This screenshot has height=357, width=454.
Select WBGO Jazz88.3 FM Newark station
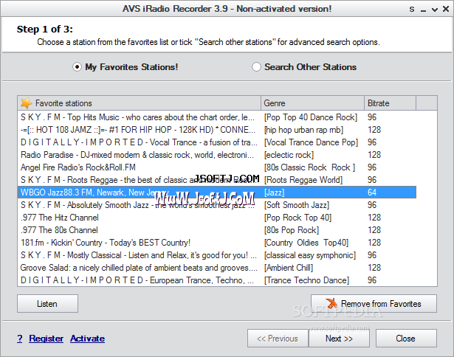point(217,193)
